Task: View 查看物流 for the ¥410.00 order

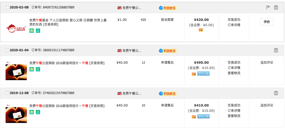Action: (234, 116)
